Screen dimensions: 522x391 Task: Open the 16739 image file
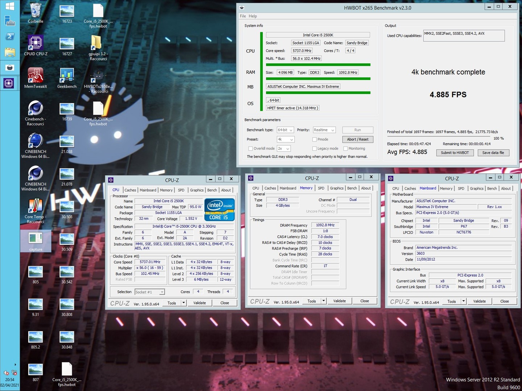tap(67, 111)
